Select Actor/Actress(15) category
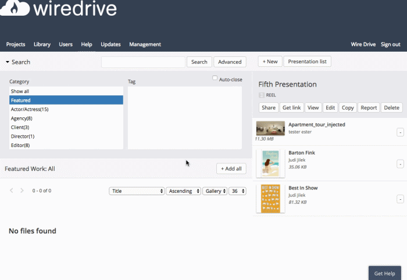 (66, 109)
